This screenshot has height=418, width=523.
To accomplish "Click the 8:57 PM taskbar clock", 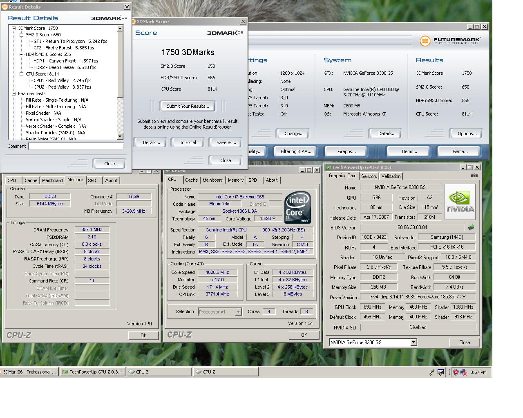I will pyautogui.click(x=478, y=372).
